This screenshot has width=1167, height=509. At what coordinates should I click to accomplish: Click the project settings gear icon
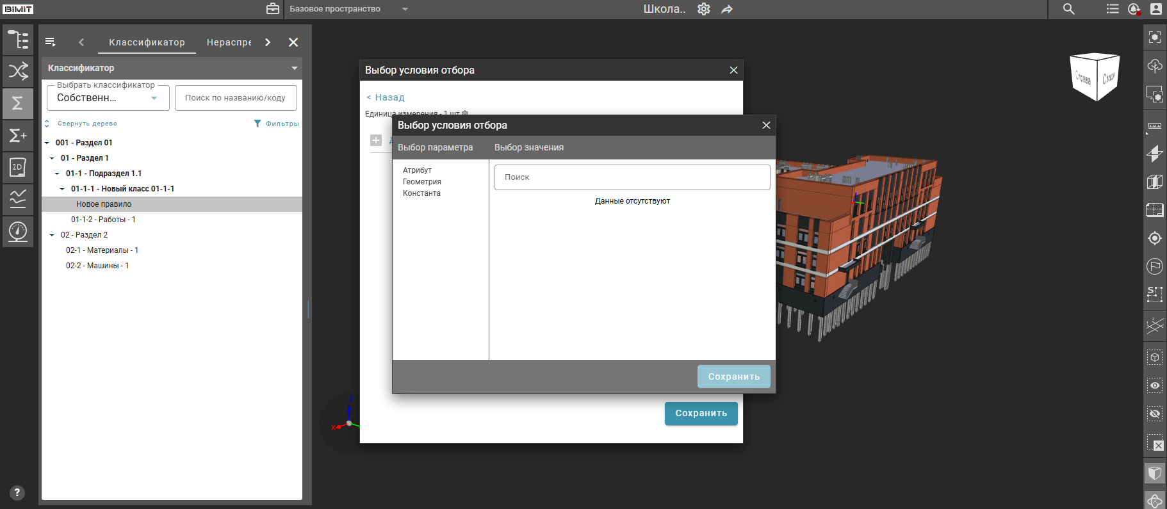(704, 9)
